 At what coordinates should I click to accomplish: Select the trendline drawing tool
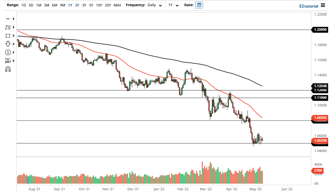[x=8, y=19]
